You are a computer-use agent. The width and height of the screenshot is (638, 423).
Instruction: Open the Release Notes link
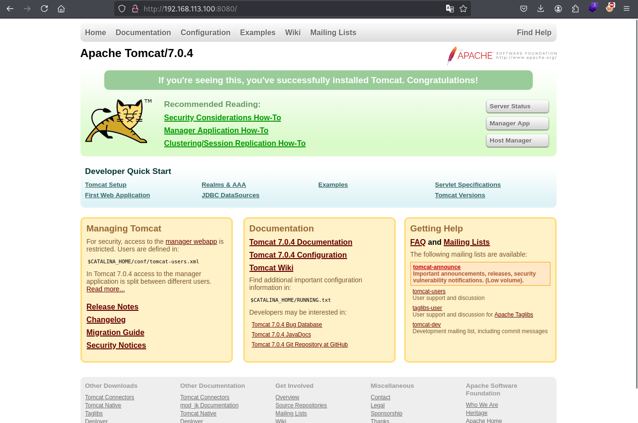[x=112, y=307]
